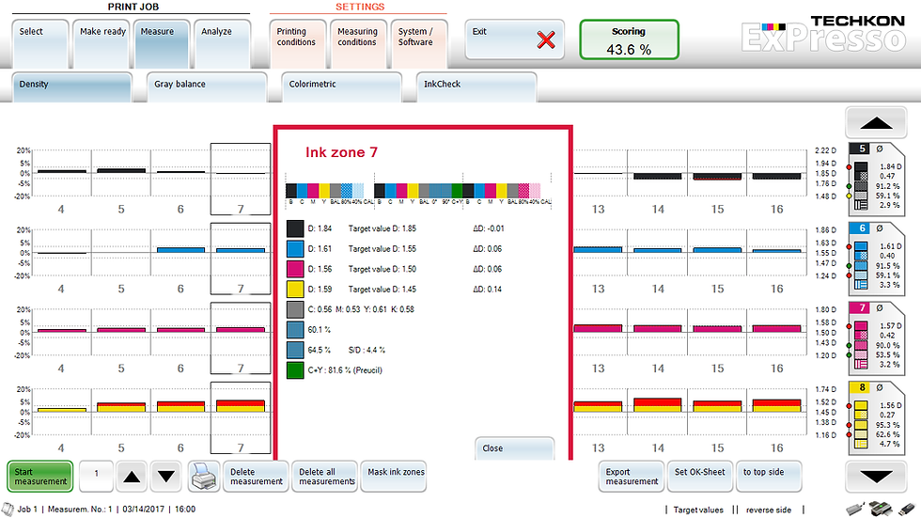Select black density bar for zone 14
Screen dimensions: 921x518
point(657,176)
